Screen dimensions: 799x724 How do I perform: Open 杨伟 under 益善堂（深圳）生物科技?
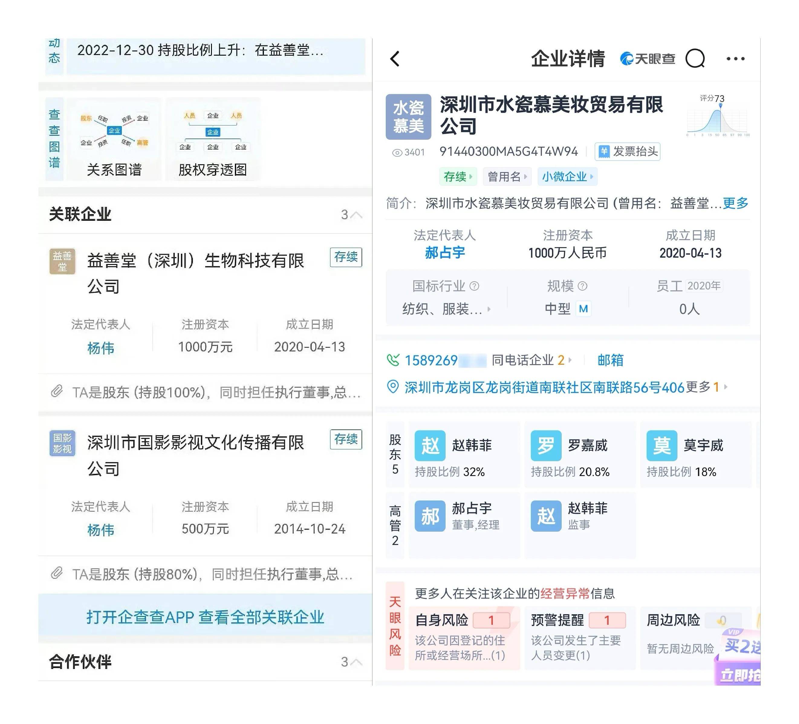101,348
